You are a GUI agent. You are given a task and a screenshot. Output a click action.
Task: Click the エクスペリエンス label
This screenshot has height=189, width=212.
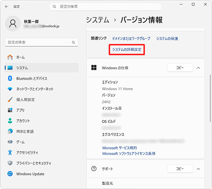(x=113, y=135)
